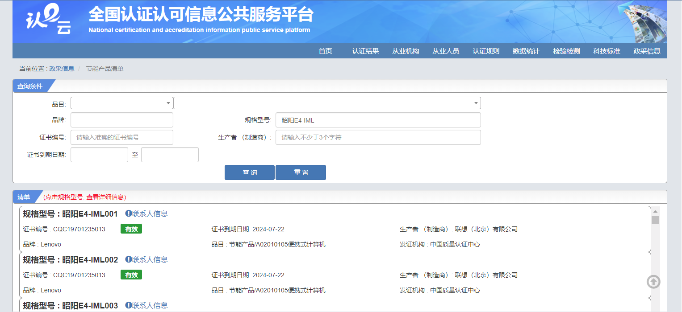The height and width of the screenshot is (312, 682).
Task: Open the 数据统计 menu item
Action: point(526,51)
